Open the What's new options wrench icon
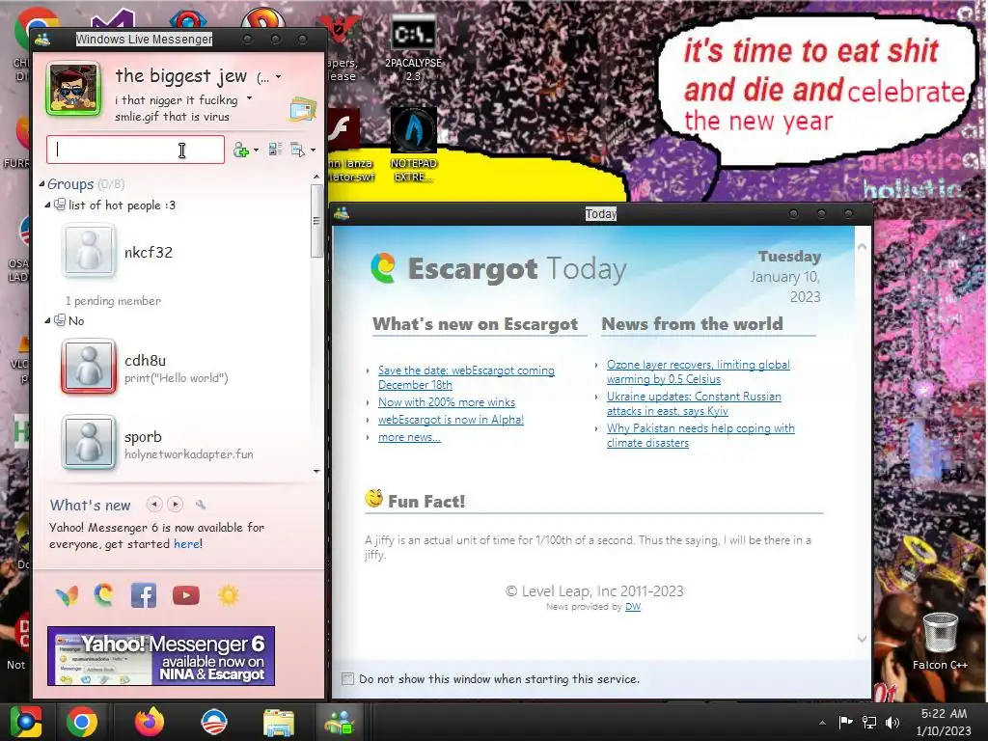 [201, 505]
